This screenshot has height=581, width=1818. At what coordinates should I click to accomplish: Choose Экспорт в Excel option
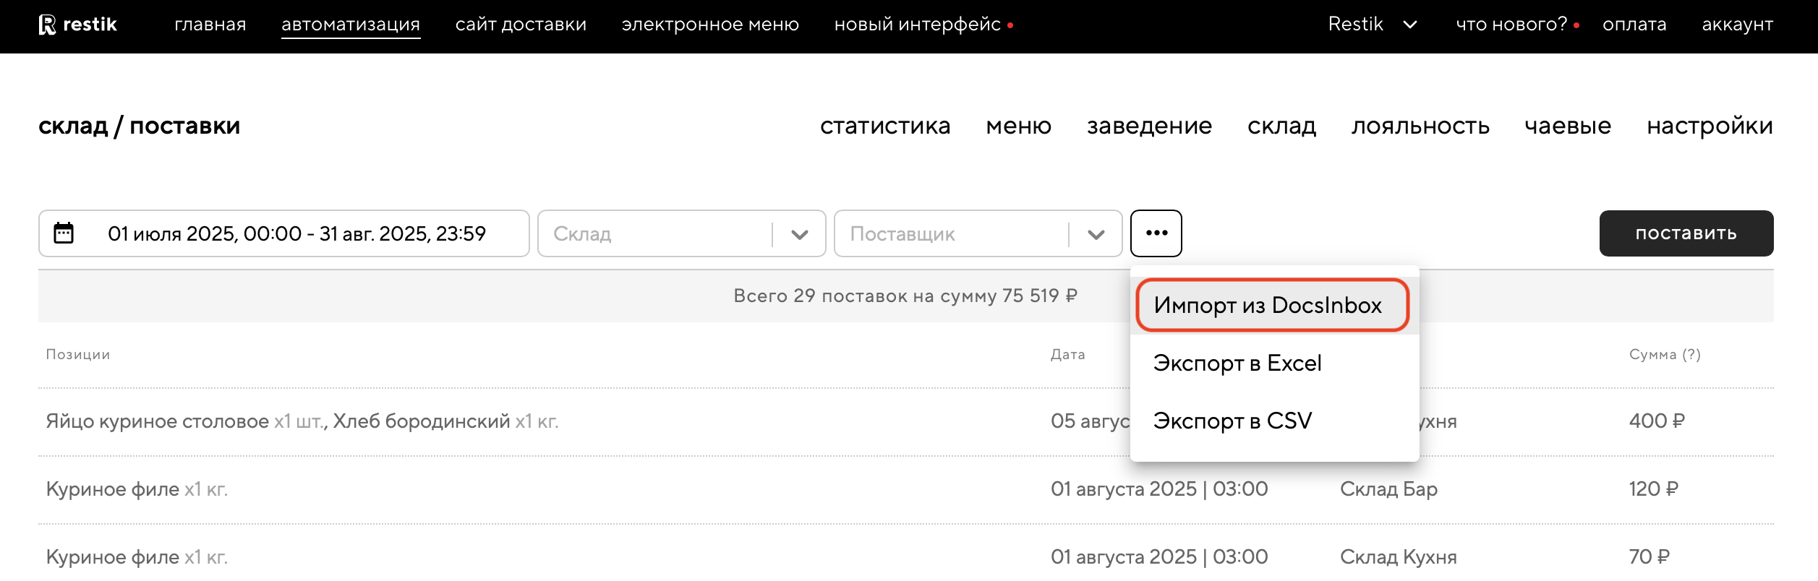pos(1237,363)
